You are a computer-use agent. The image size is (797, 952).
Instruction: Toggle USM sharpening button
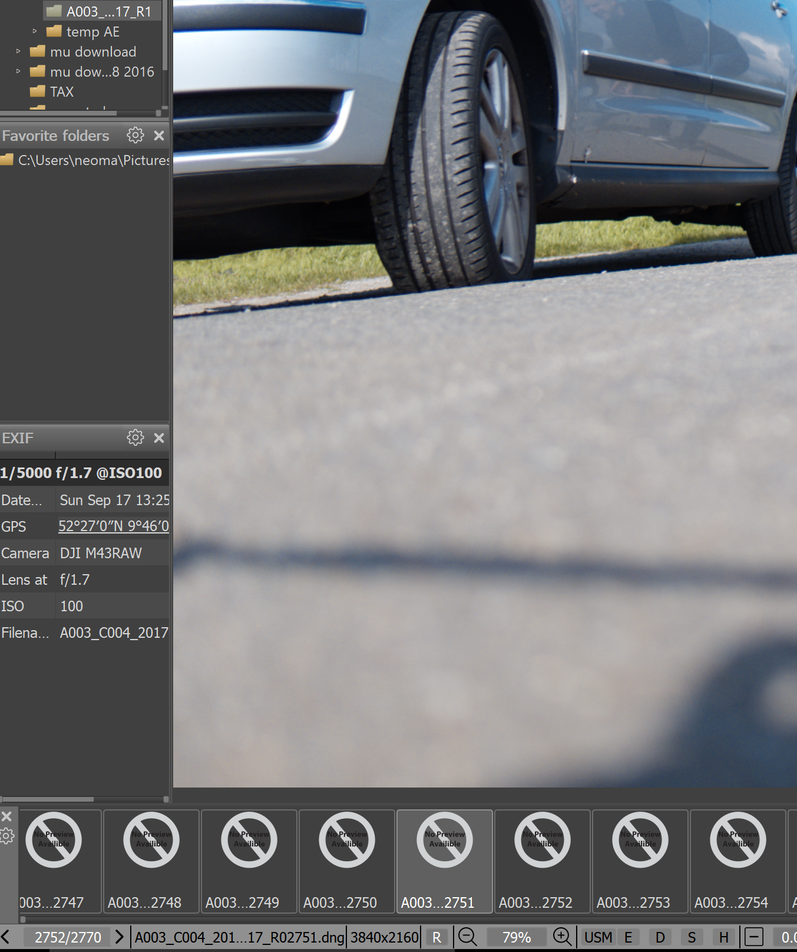click(x=598, y=937)
